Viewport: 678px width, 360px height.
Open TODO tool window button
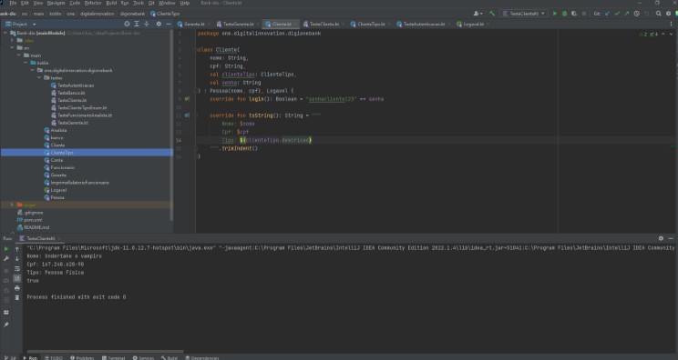[x=54, y=357]
